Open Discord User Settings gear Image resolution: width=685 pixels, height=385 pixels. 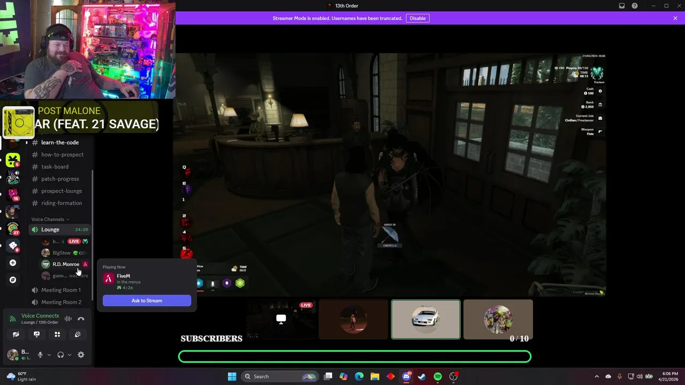(81, 355)
